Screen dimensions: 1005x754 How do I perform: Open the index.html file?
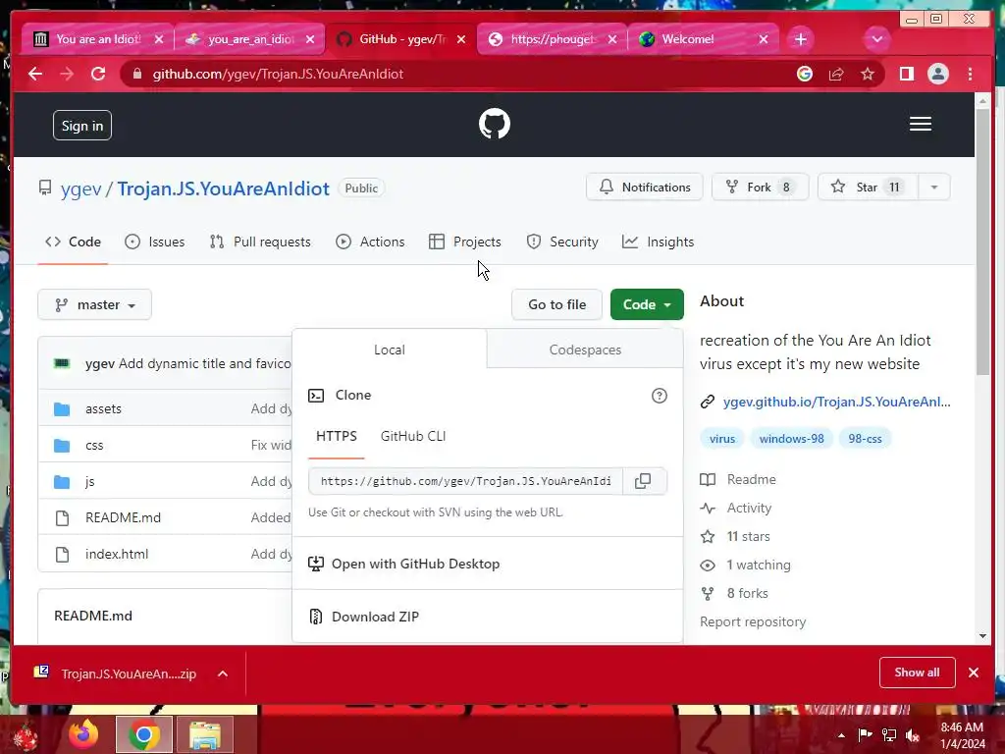[x=117, y=555]
